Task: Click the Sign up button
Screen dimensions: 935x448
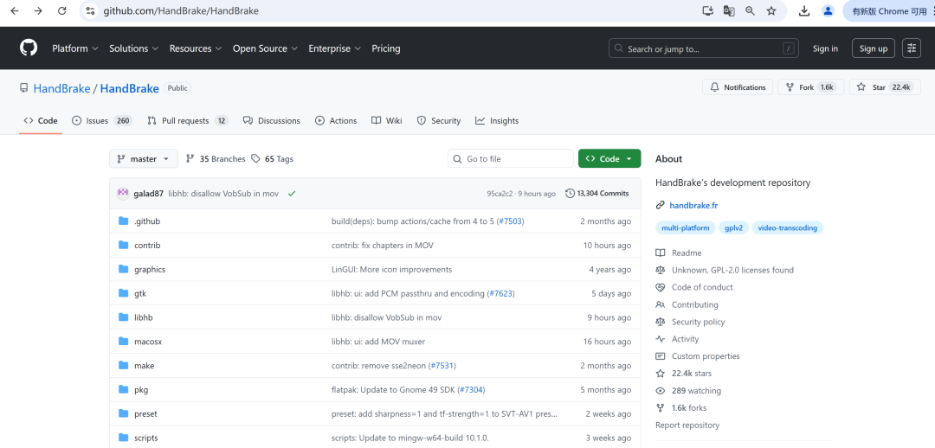Action: click(873, 48)
